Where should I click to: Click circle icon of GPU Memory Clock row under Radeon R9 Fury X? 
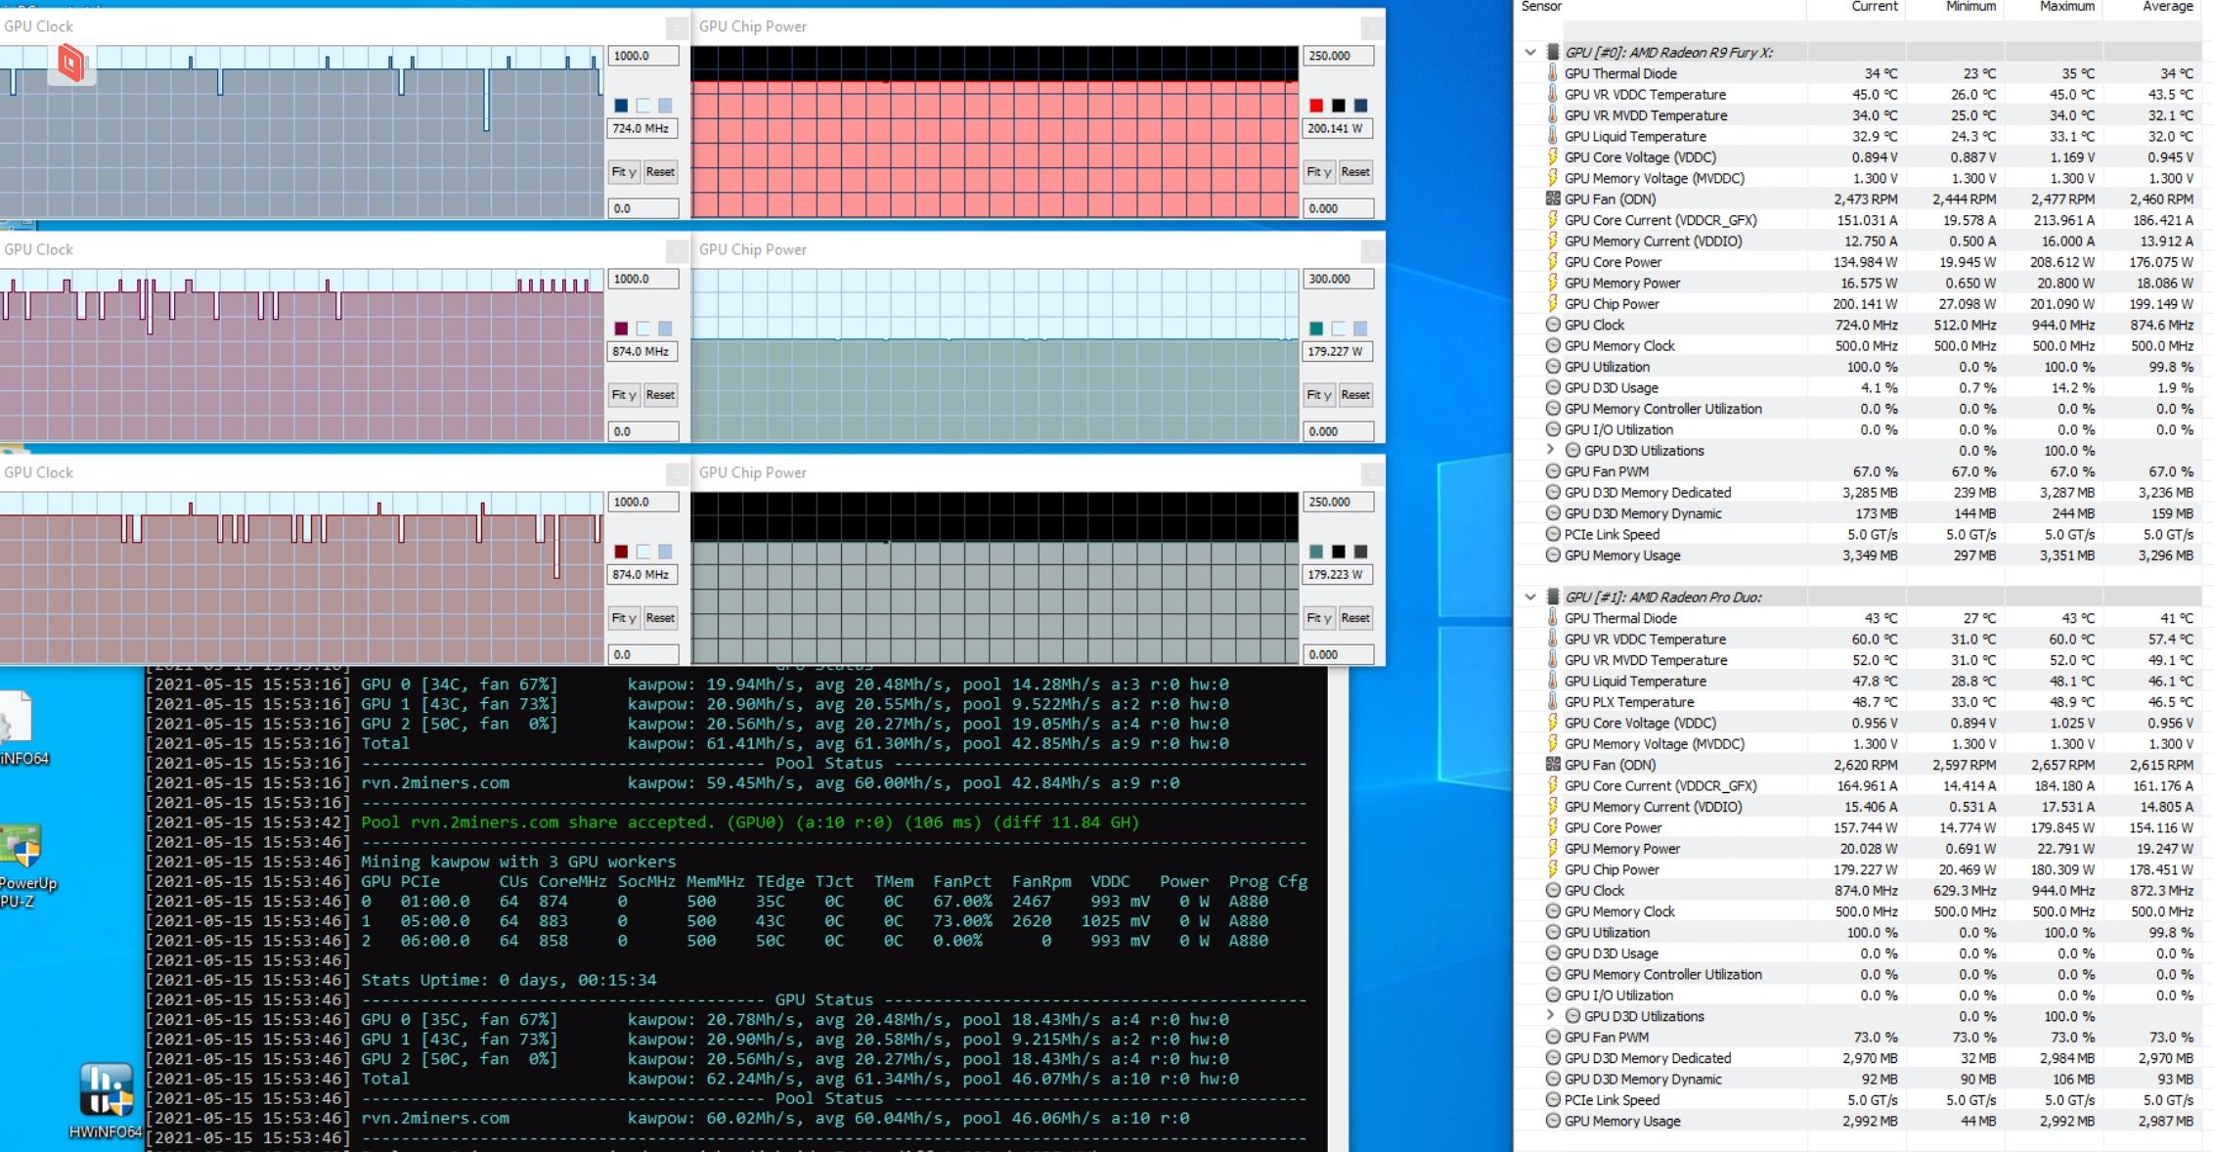click(1552, 345)
